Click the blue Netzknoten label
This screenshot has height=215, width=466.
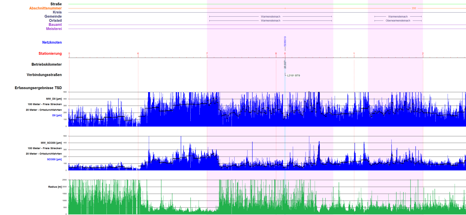pos(52,42)
